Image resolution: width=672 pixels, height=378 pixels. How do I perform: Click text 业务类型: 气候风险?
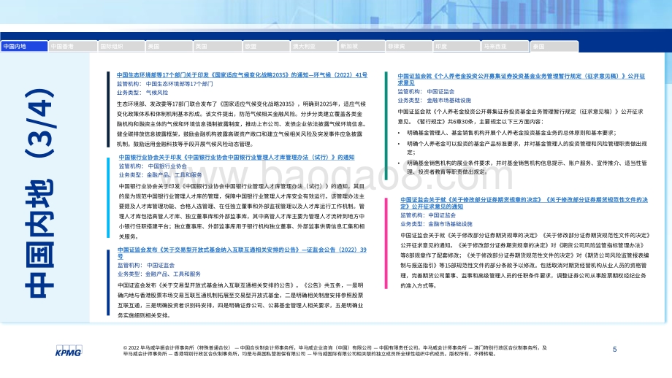(x=142, y=93)
